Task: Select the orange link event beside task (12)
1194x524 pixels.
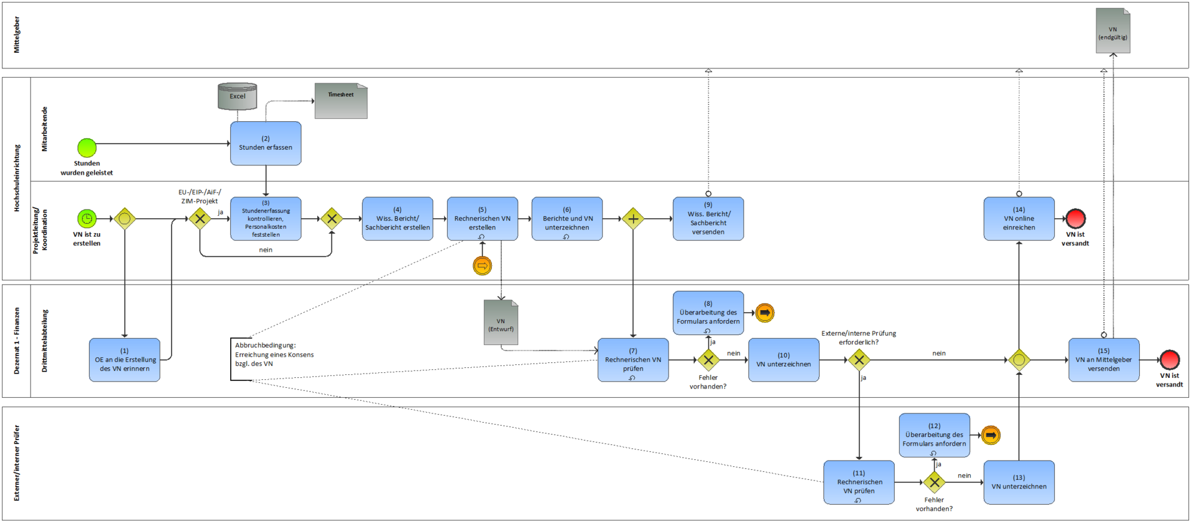Action: 991,435
